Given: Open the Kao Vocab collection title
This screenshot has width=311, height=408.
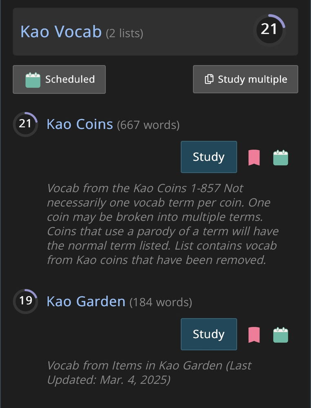Looking at the screenshot, I should point(61,31).
